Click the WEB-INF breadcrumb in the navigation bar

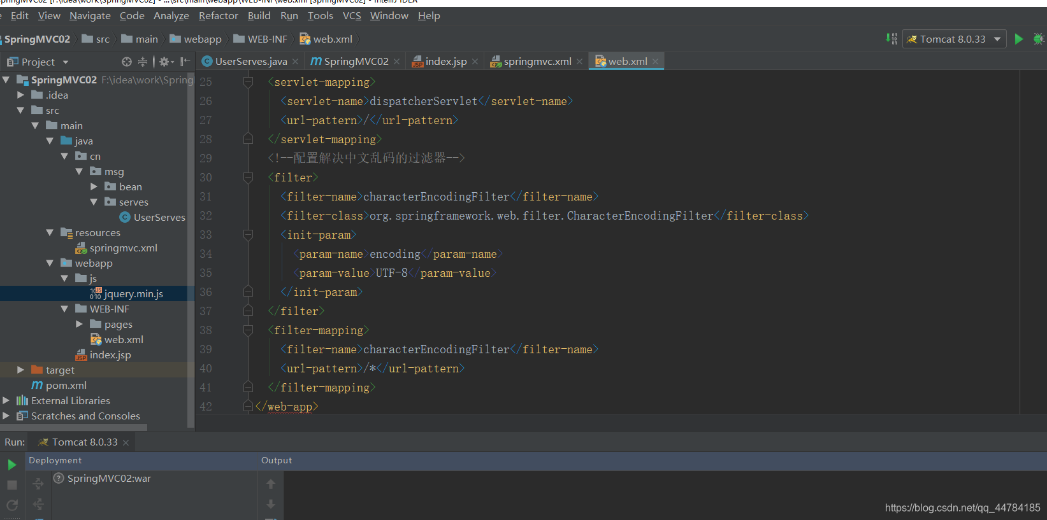point(260,39)
